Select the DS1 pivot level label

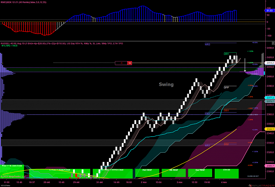point(226,110)
